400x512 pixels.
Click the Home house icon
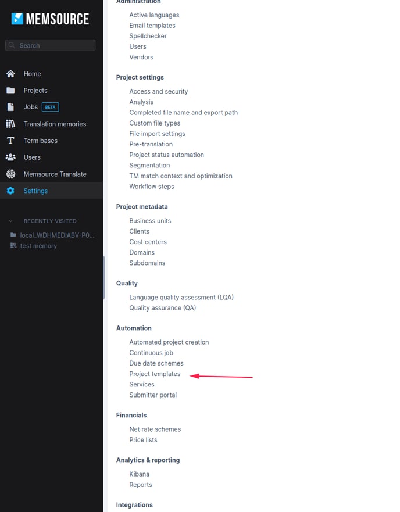[10, 74]
